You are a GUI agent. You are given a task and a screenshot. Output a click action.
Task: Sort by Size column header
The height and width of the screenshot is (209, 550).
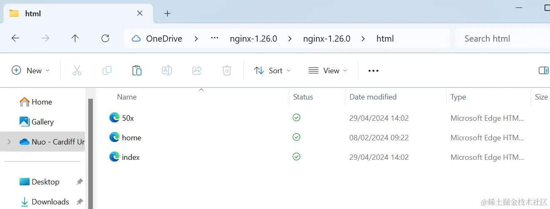(541, 97)
